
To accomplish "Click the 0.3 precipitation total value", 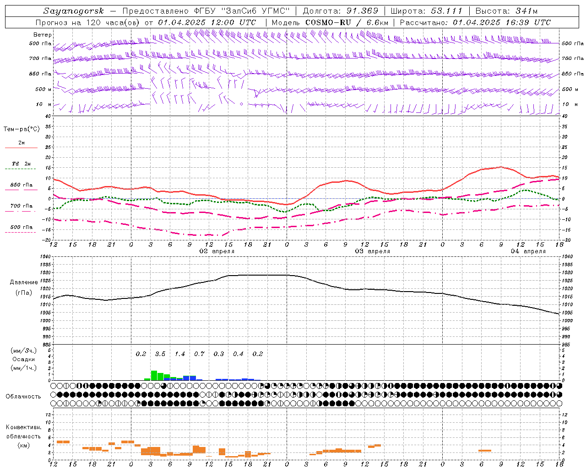I will [x=219, y=354].
